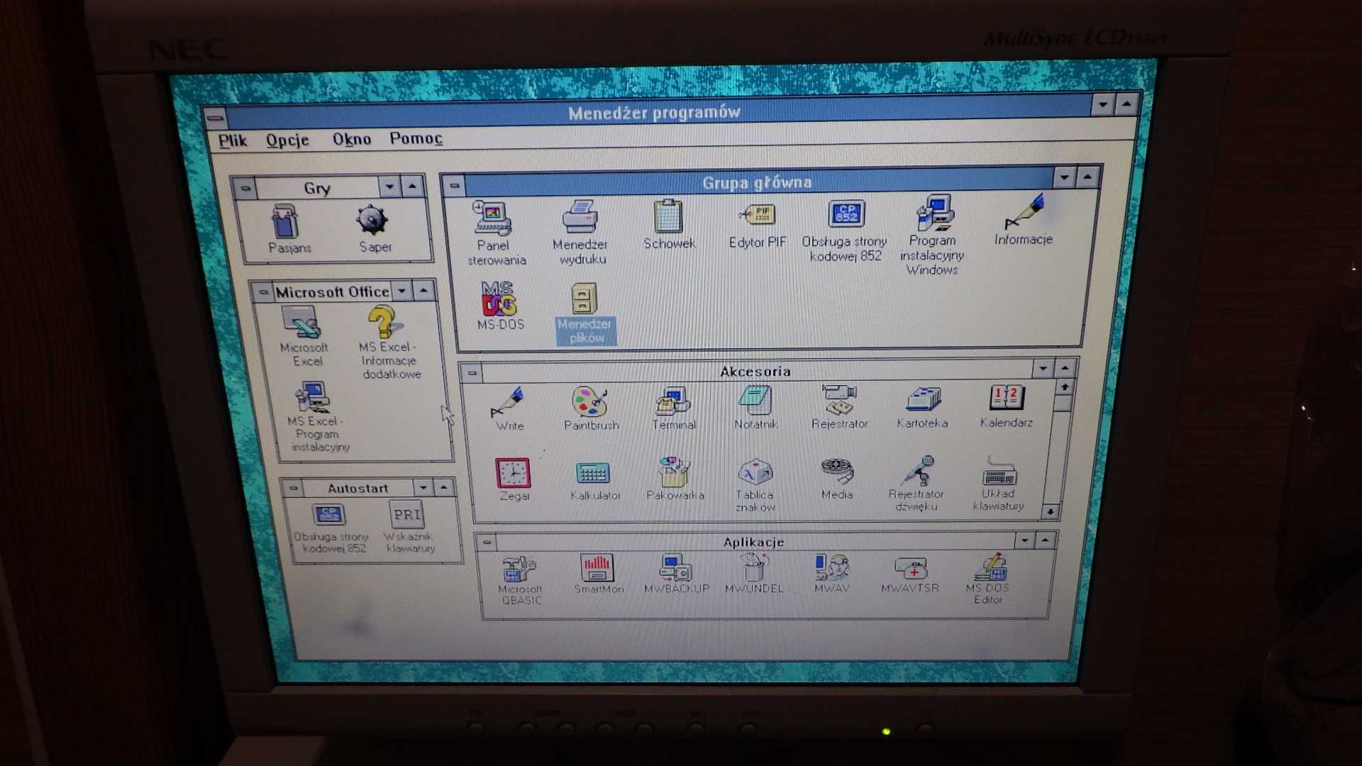Select MS Excel Program instalacyjny icon

point(313,396)
